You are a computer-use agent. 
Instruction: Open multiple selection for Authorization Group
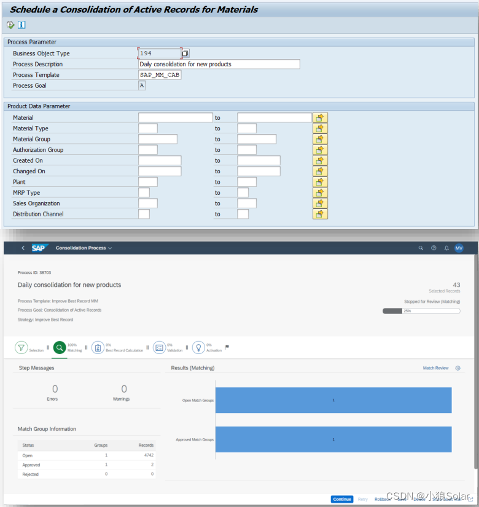pos(320,150)
